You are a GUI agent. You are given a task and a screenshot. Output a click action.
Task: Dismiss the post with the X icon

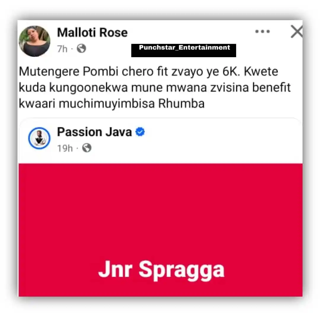click(297, 31)
